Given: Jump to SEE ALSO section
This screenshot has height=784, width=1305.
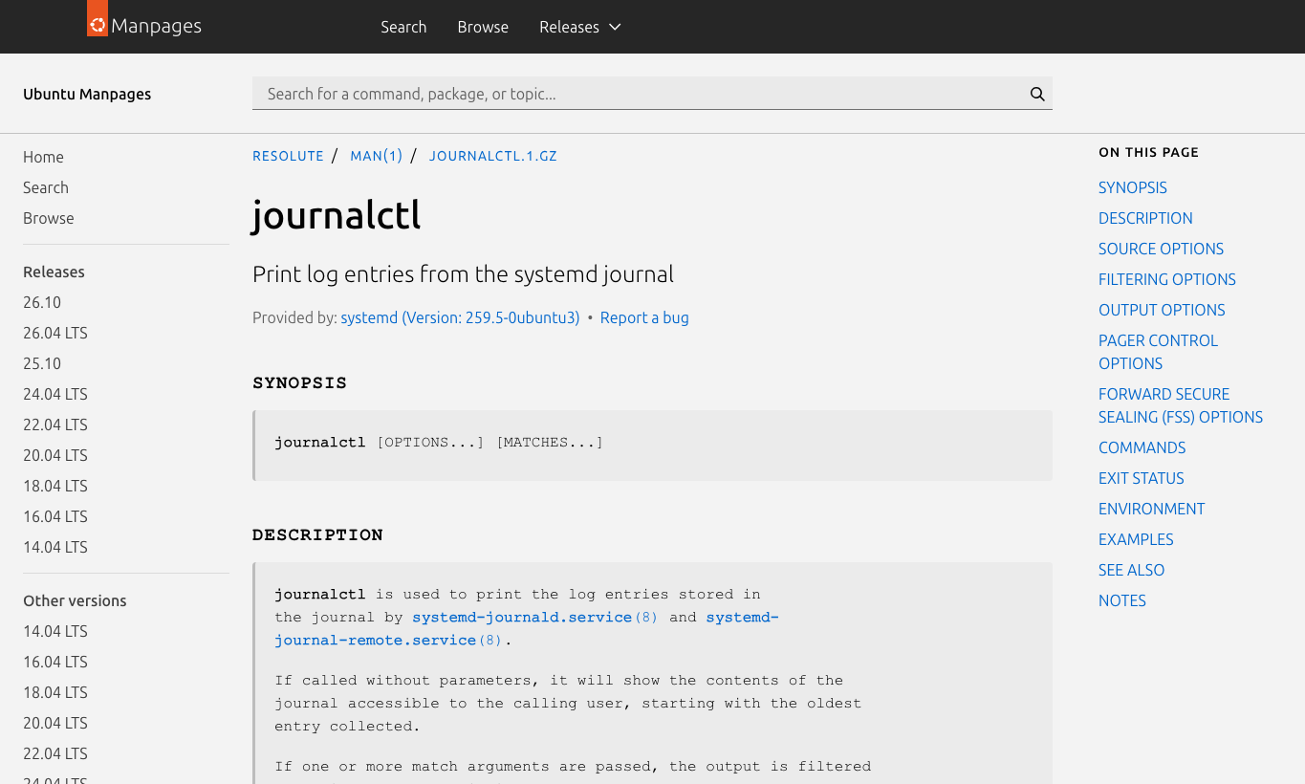Looking at the screenshot, I should (1131, 570).
